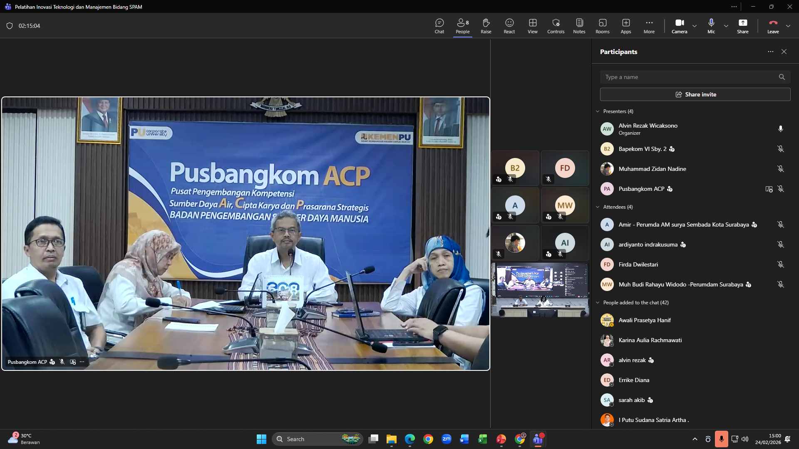
Task: Select the People tab in toolbar
Action: 462,26
